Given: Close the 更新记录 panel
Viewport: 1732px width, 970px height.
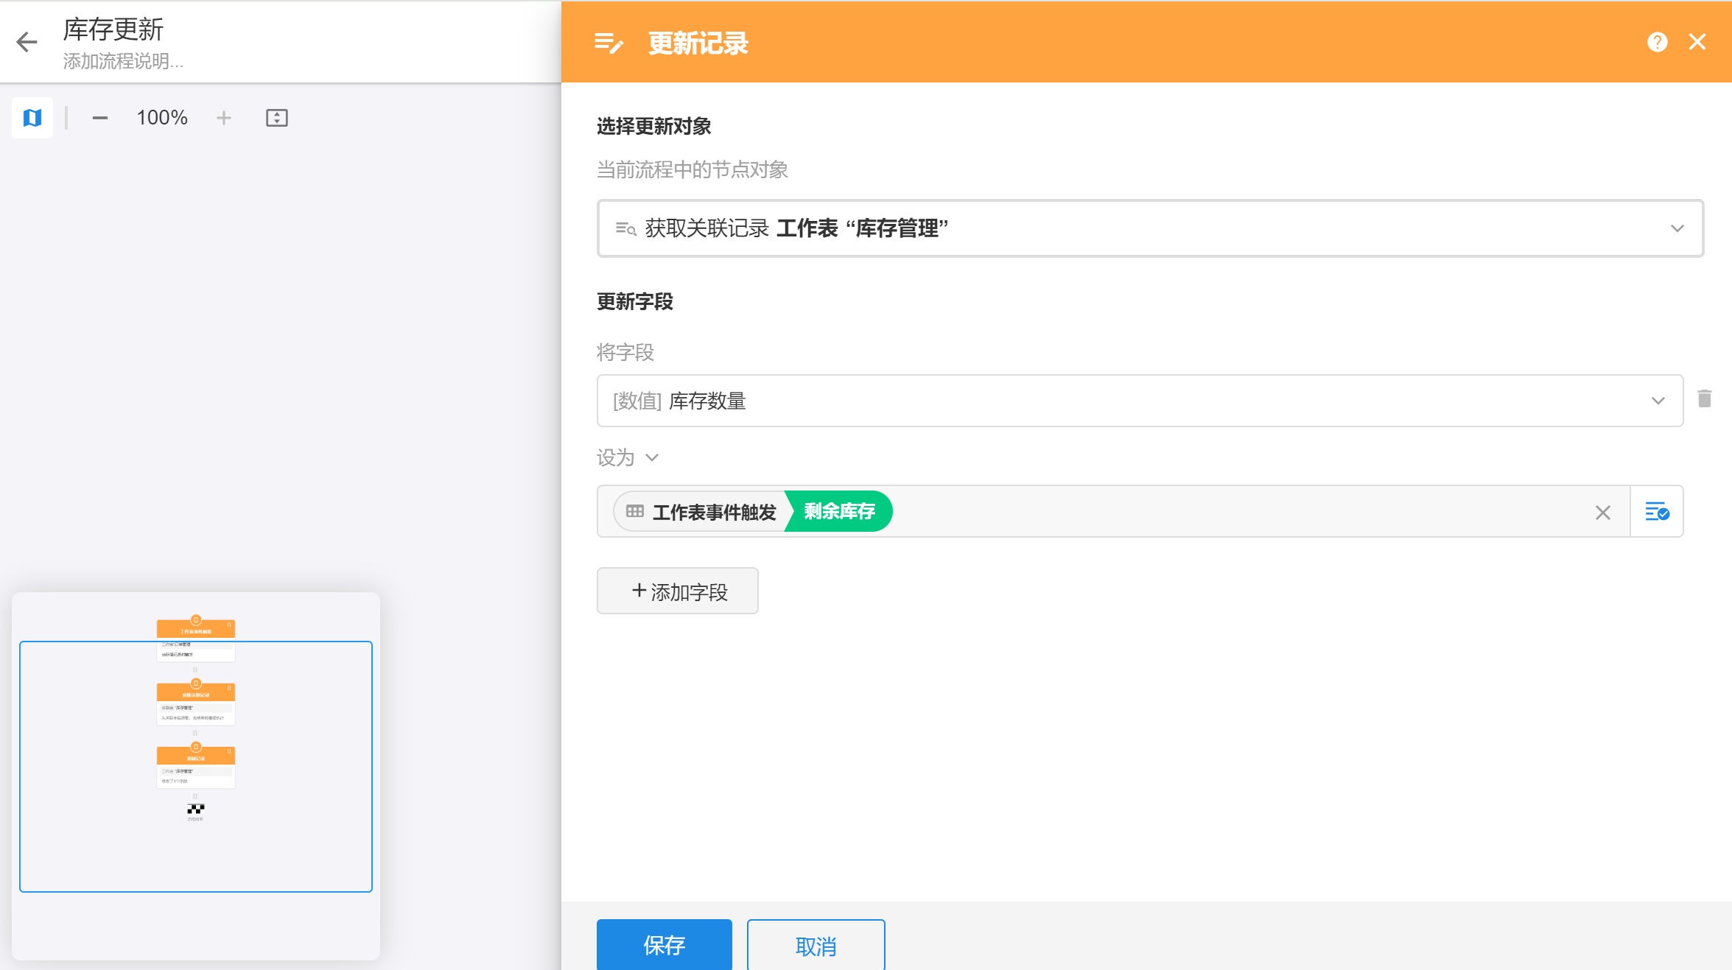Looking at the screenshot, I should click(x=1697, y=42).
